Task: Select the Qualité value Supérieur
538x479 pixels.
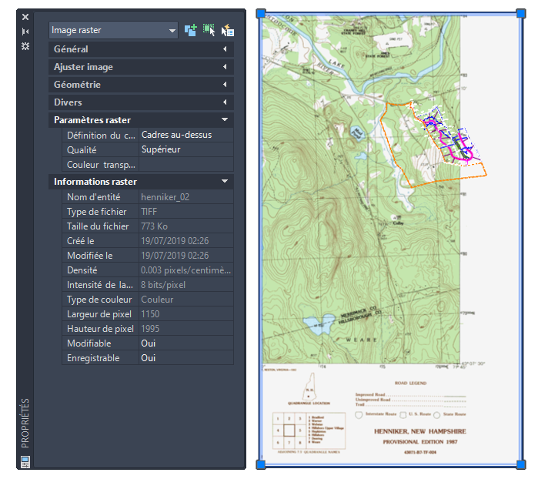Action: click(x=186, y=149)
